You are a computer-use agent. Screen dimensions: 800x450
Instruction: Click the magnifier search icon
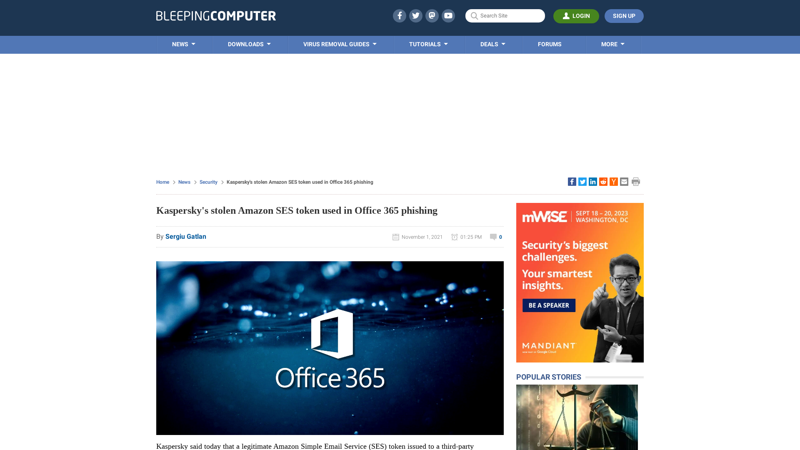tap(474, 16)
